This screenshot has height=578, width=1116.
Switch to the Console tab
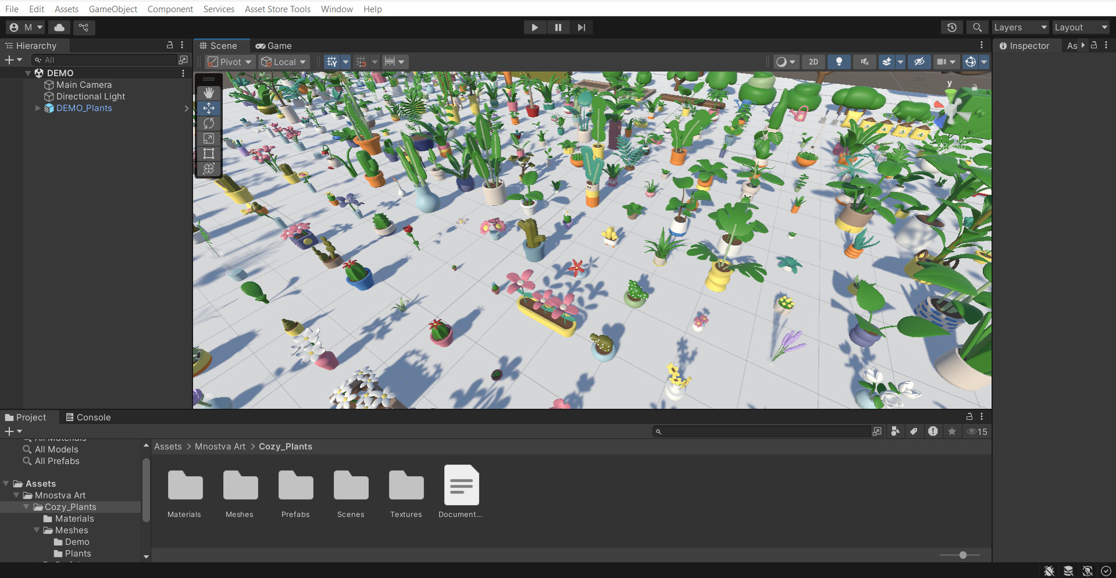pos(88,417)
